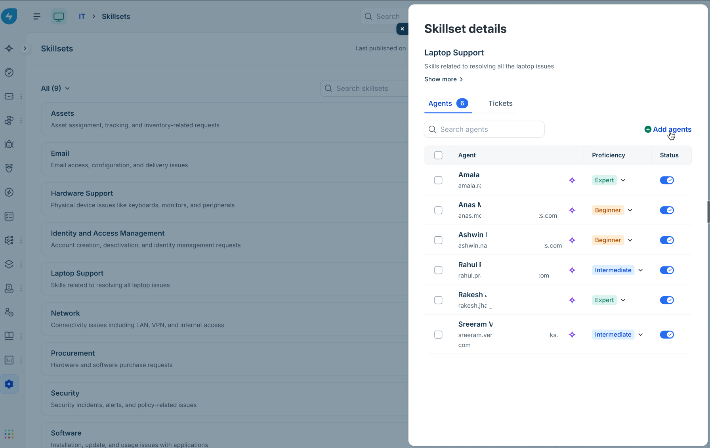710x448 pixels.
Task: Check the box for agent Ashwin
Action: click(x=438, y=240)
